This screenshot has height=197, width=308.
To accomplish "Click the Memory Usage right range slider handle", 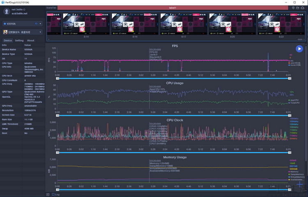I will coord(290,190).
